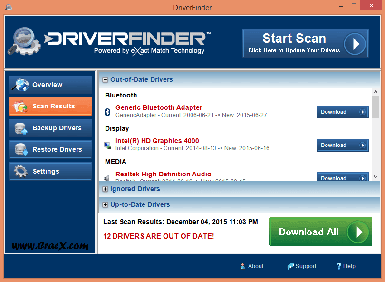This screenshot has height=282, width=385.
Task: Open the Overview section
Action: [50, 85]
